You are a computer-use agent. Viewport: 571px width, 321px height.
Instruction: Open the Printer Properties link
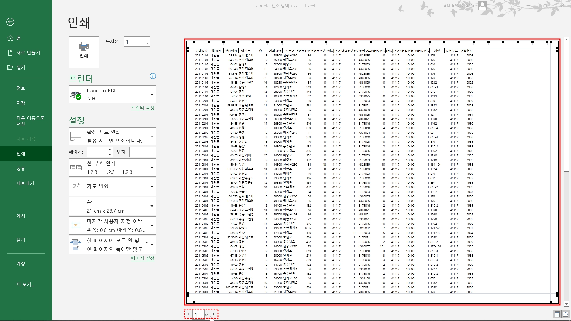pyautogui.click(x=142, y=108)
